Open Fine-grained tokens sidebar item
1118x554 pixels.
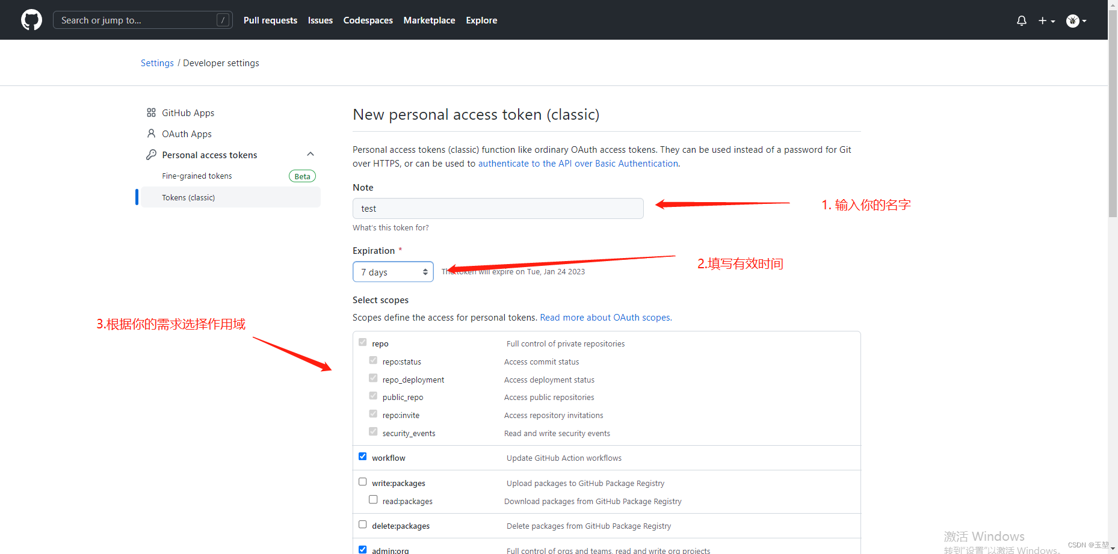197,176
